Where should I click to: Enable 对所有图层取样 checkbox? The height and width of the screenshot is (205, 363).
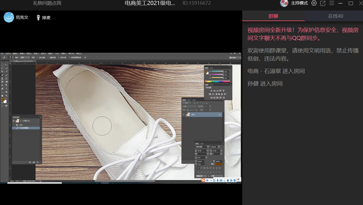tap(69, 58)
